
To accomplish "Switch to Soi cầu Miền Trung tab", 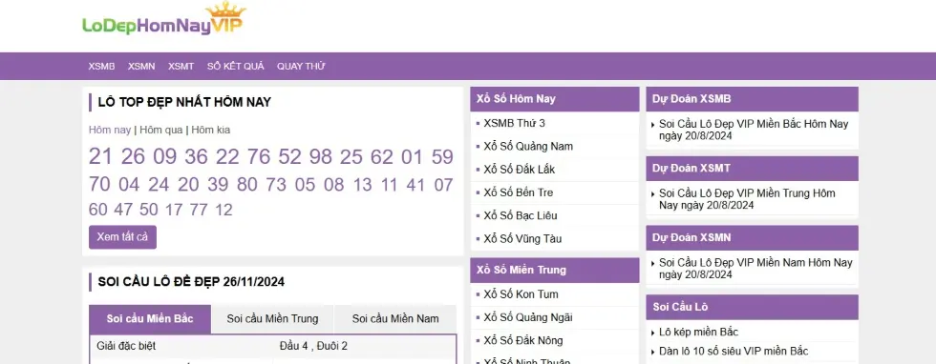I will (272, 318).
